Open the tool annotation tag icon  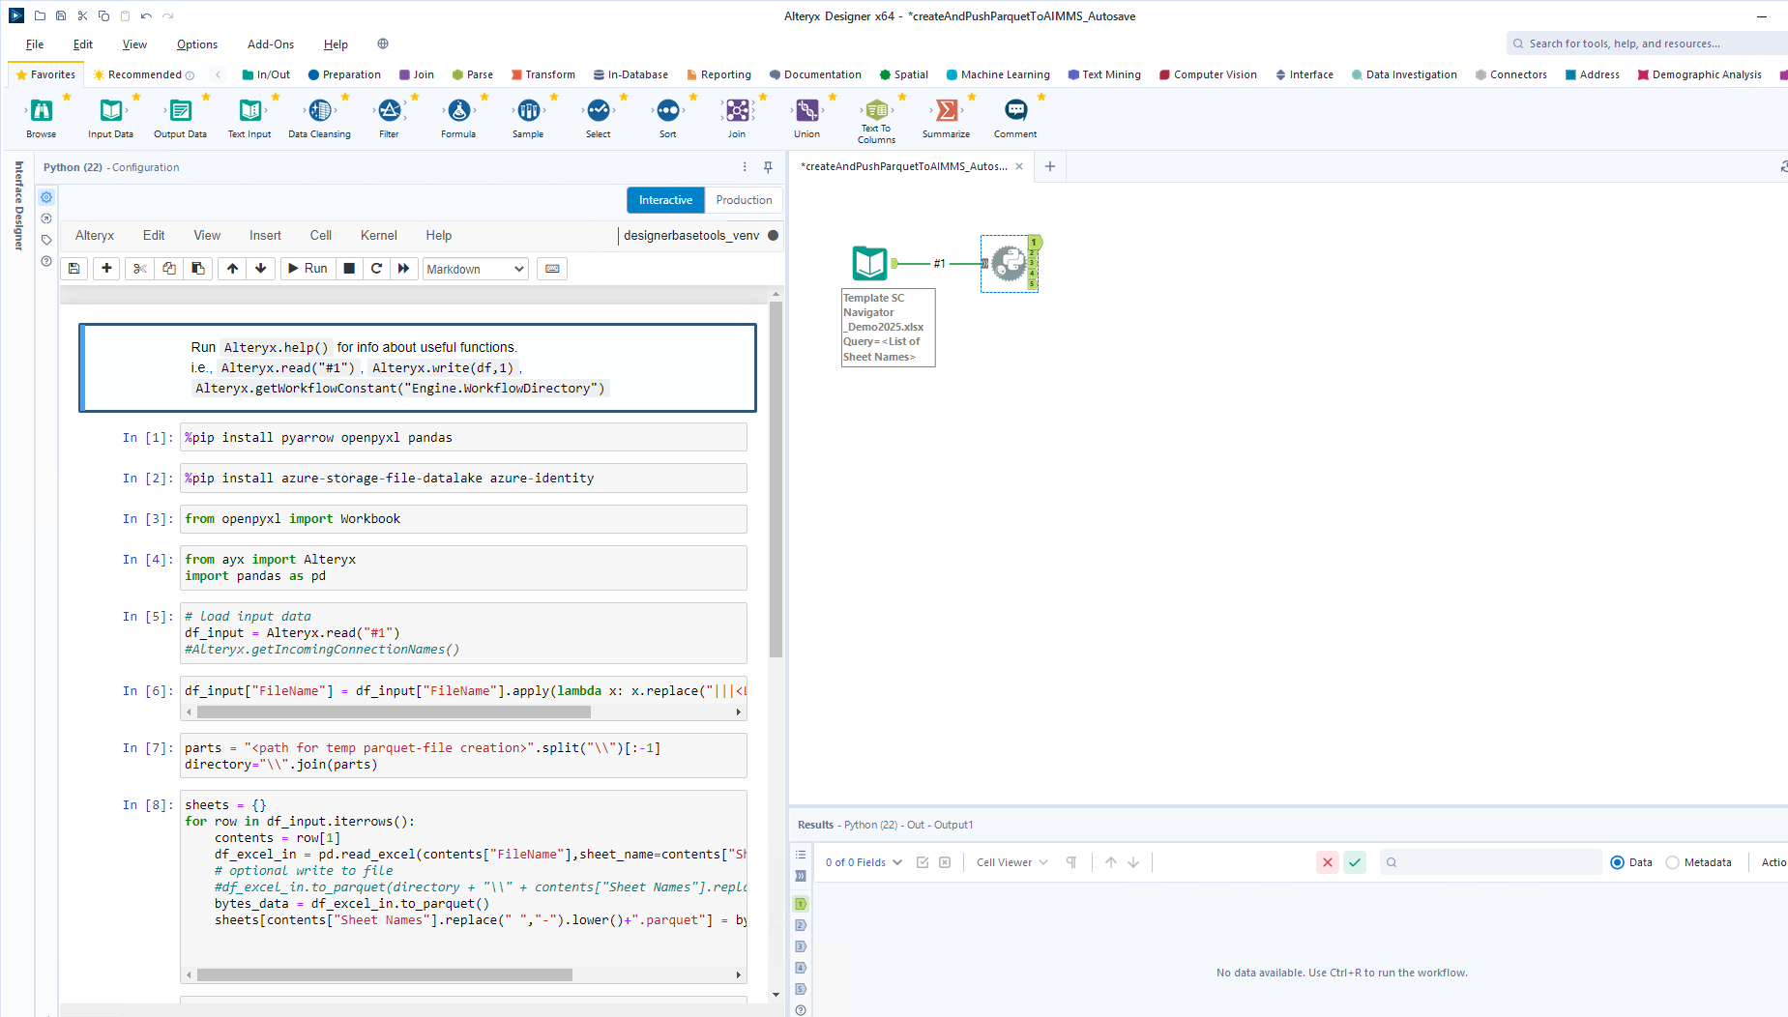click(x=46, y=240)
